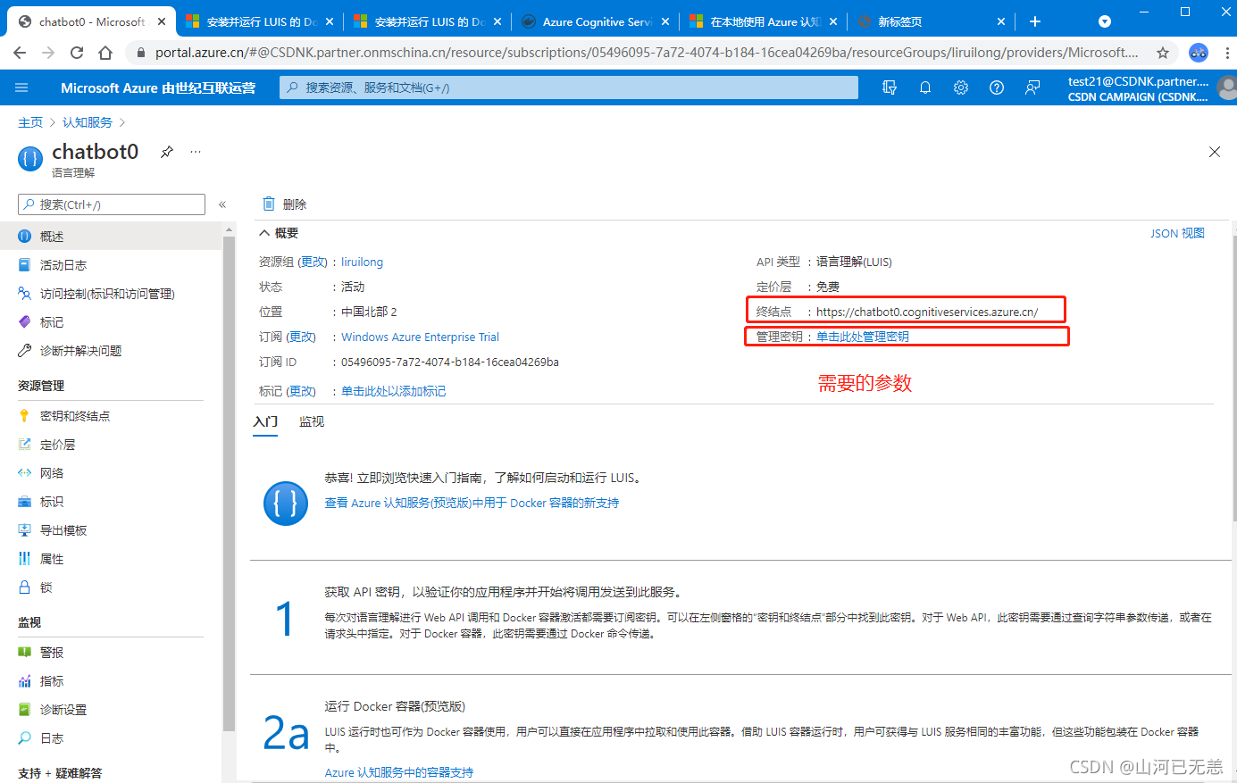Click the 属性 icon in the sidebar
1237x783 pixels.
pyautogui.click(x=25, y=559)
